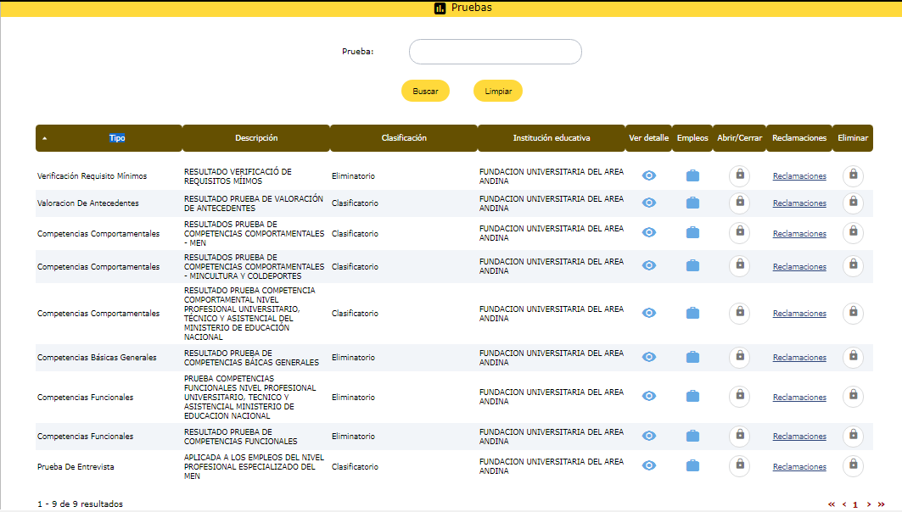902x512 pixels.
Task: View details of Verificación Requisito Mínimos row
Action: tap(649, 175)
